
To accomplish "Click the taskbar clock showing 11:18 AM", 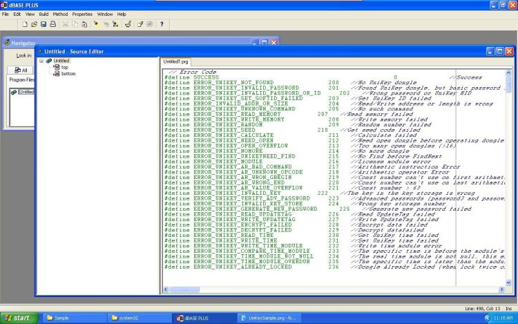I will (x=503, y=318).
